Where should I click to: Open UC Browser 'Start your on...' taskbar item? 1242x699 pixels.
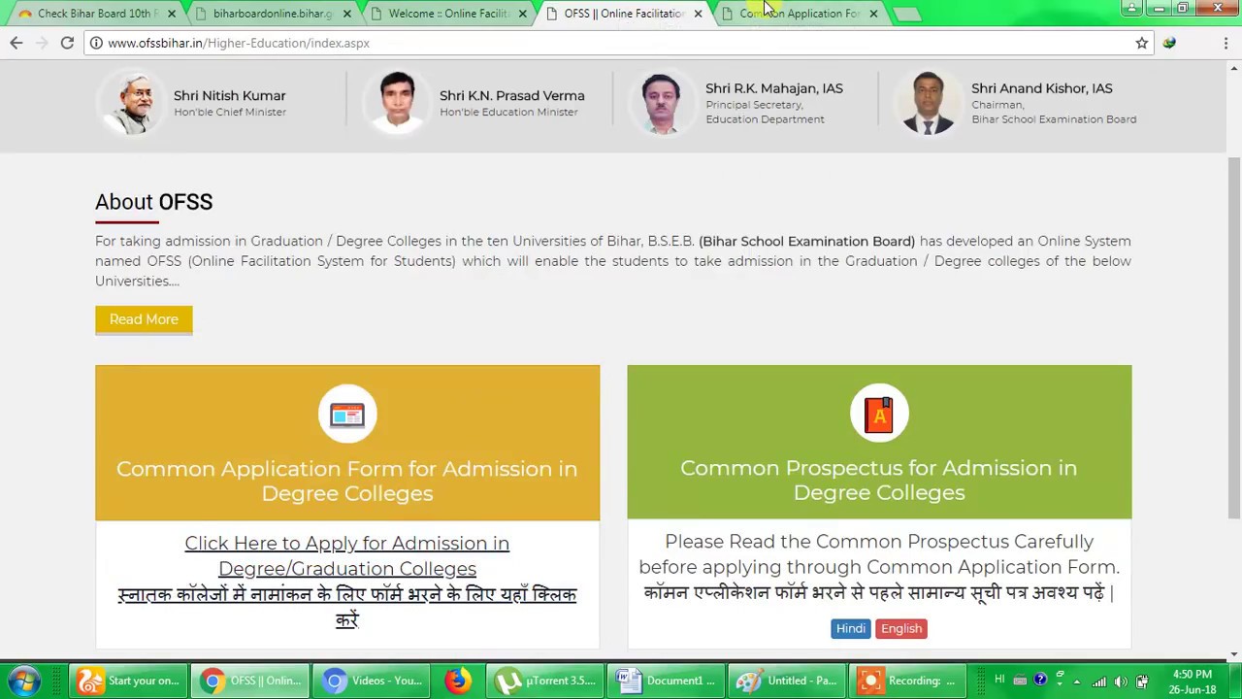click(x=128, y=681)
